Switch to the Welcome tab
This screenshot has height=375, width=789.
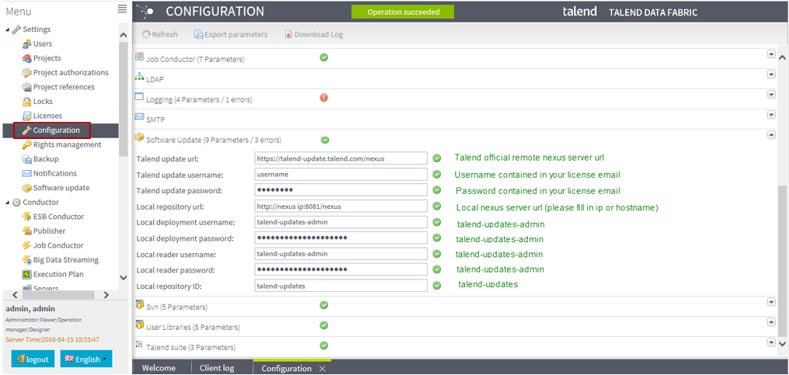[159, 368]
